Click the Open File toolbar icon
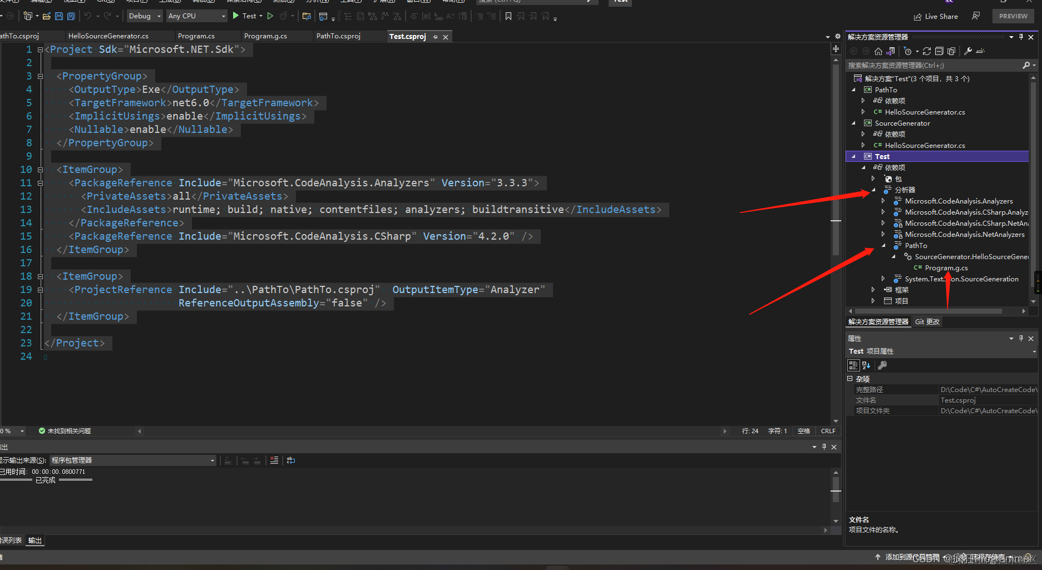The image size is (1042, 570). (x=47, y=16)
